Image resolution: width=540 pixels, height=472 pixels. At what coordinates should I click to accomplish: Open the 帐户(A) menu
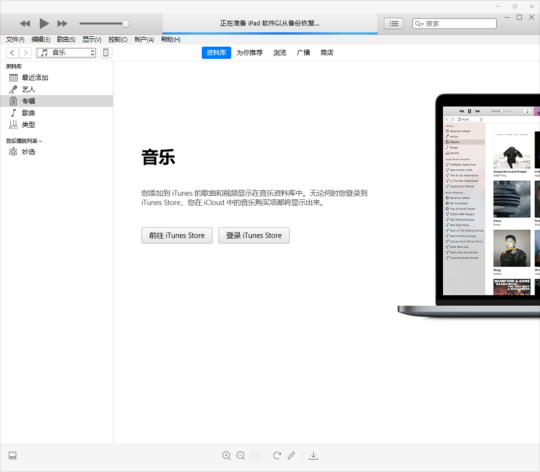144,40
